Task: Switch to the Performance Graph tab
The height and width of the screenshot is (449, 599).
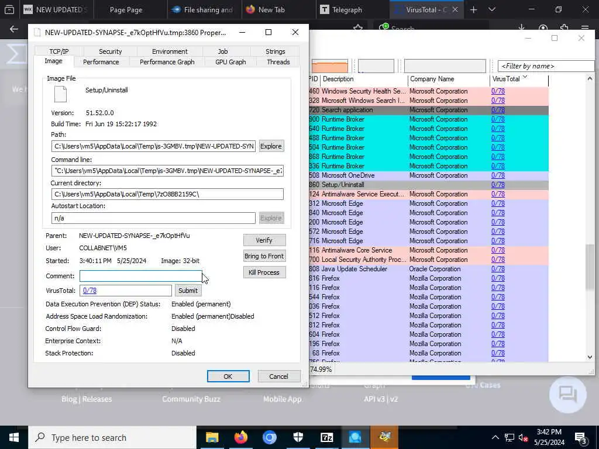Action: click(x=167, y=62)
